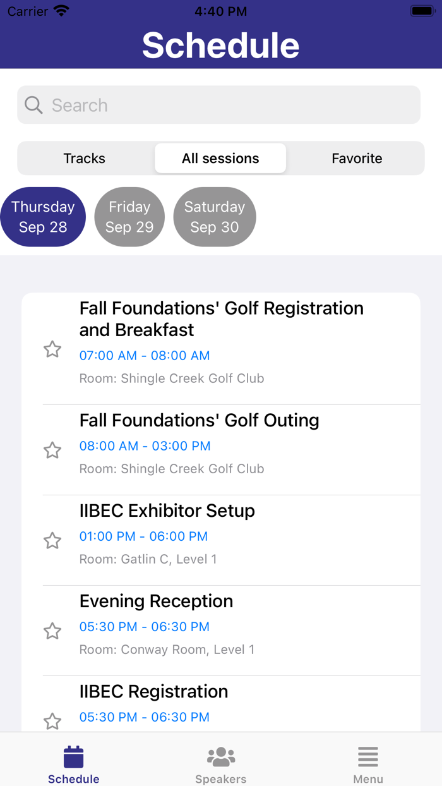Mark Evening Reception as favorite
The image size is (442, 786).
[52, 631]
